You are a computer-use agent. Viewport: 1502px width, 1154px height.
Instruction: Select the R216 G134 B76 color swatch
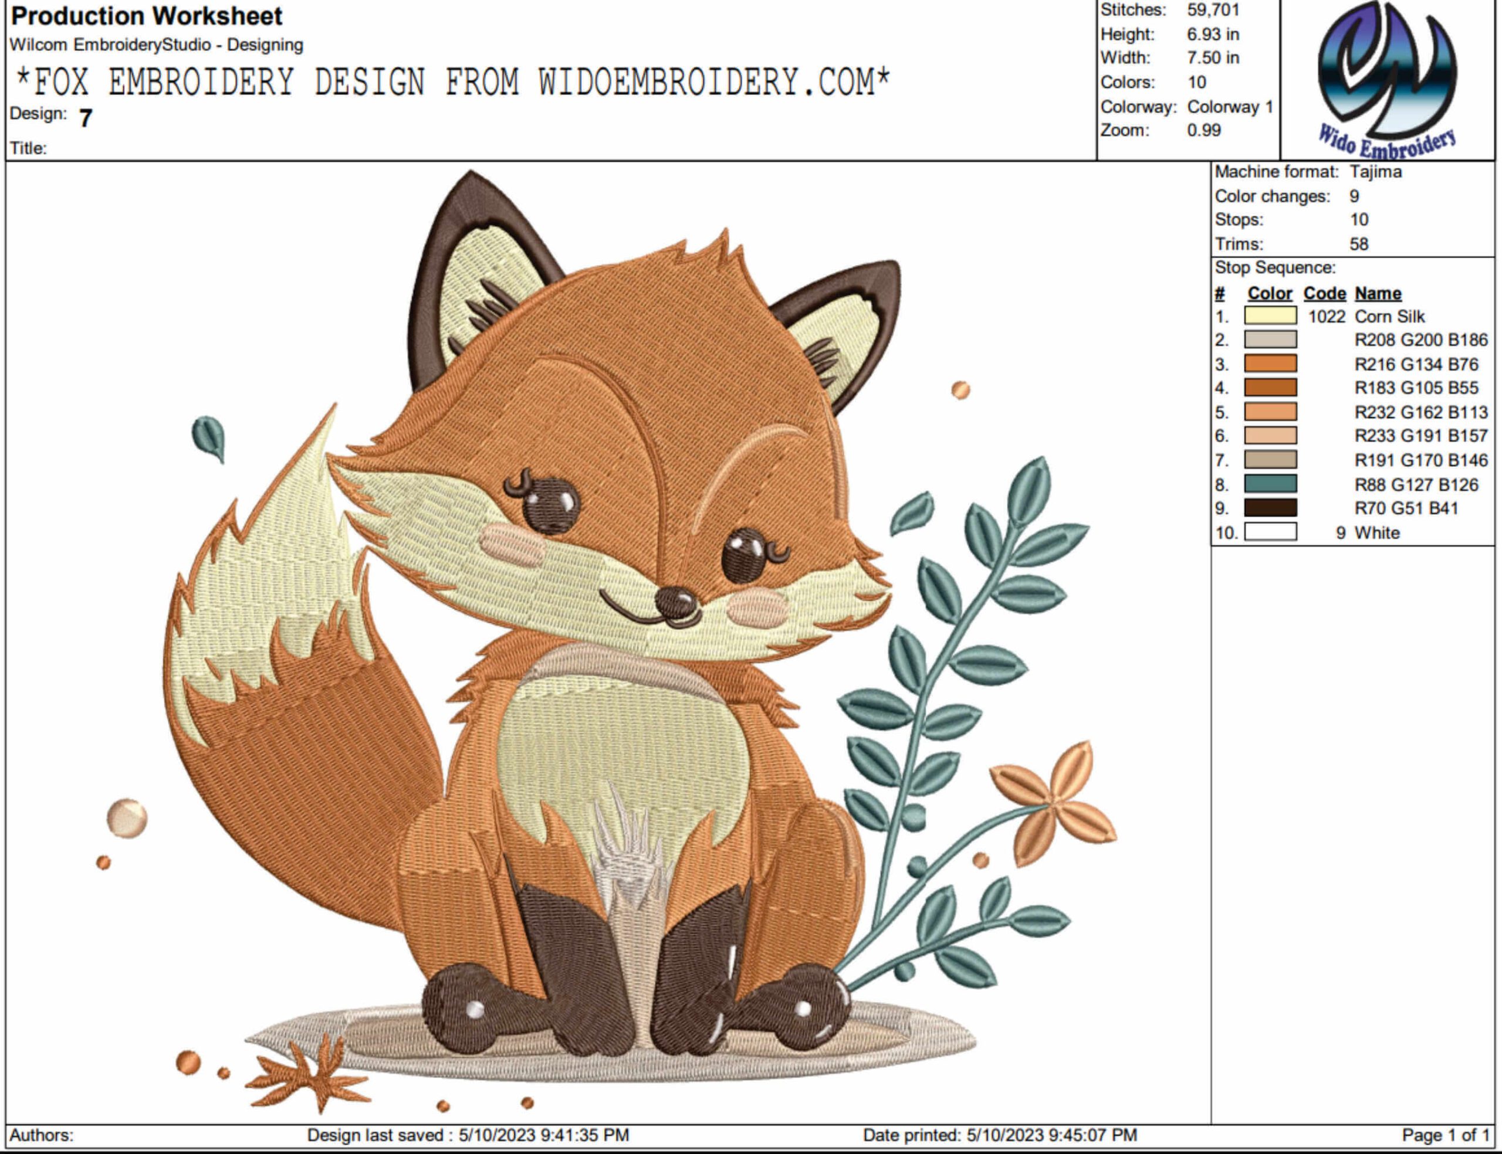(x=1270, y=364)
